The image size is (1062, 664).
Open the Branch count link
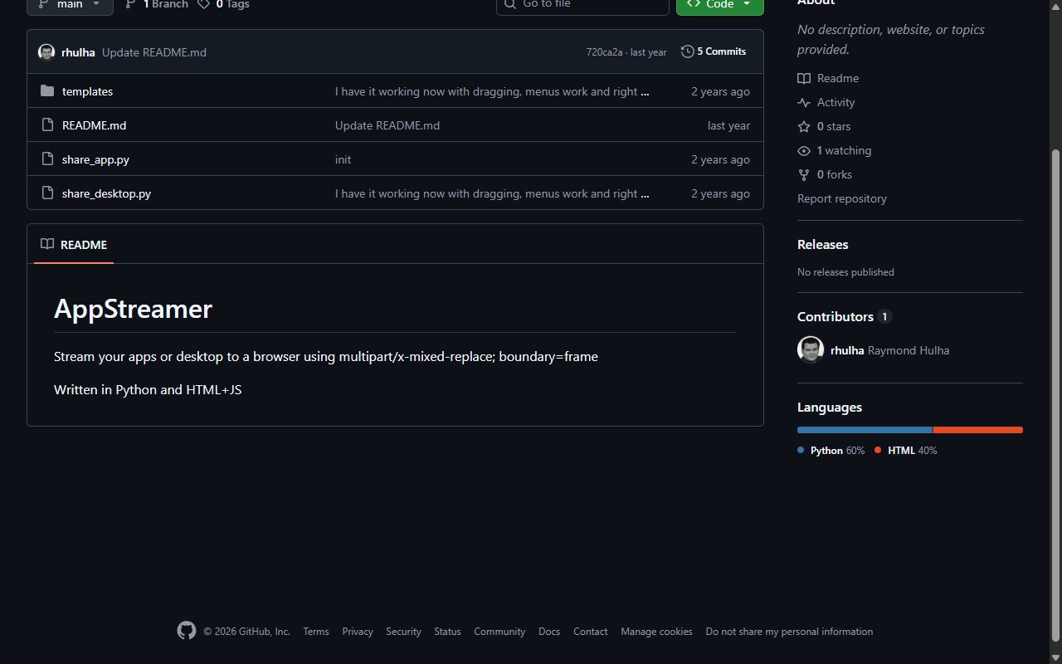click(157, 5)
